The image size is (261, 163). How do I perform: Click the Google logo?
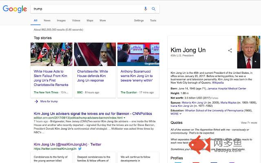15,9
